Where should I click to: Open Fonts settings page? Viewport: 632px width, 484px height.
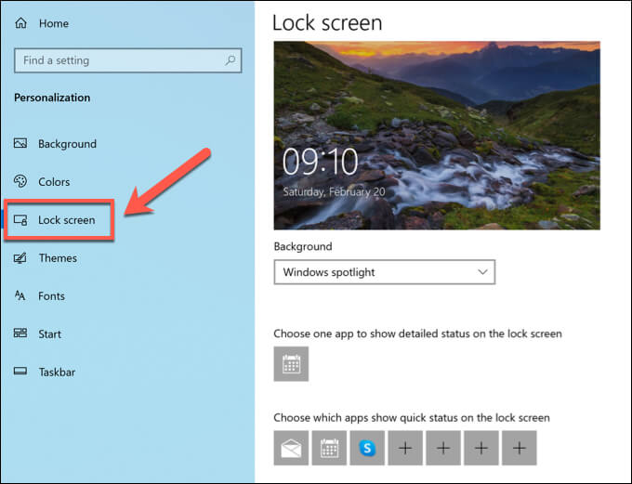coord(51,296)
